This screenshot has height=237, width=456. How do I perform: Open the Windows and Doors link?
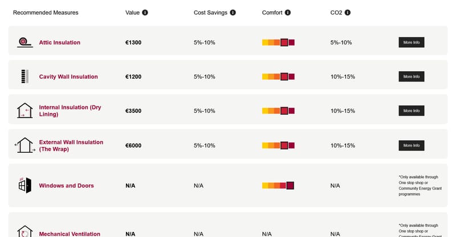pyautogui.click(x=66, y=186)
